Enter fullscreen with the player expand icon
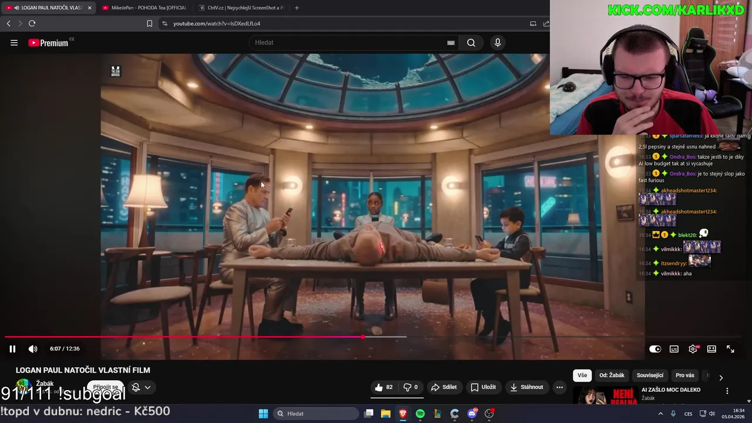The width and height of the screenshot is (752, 423). click(x=730, y=349)
